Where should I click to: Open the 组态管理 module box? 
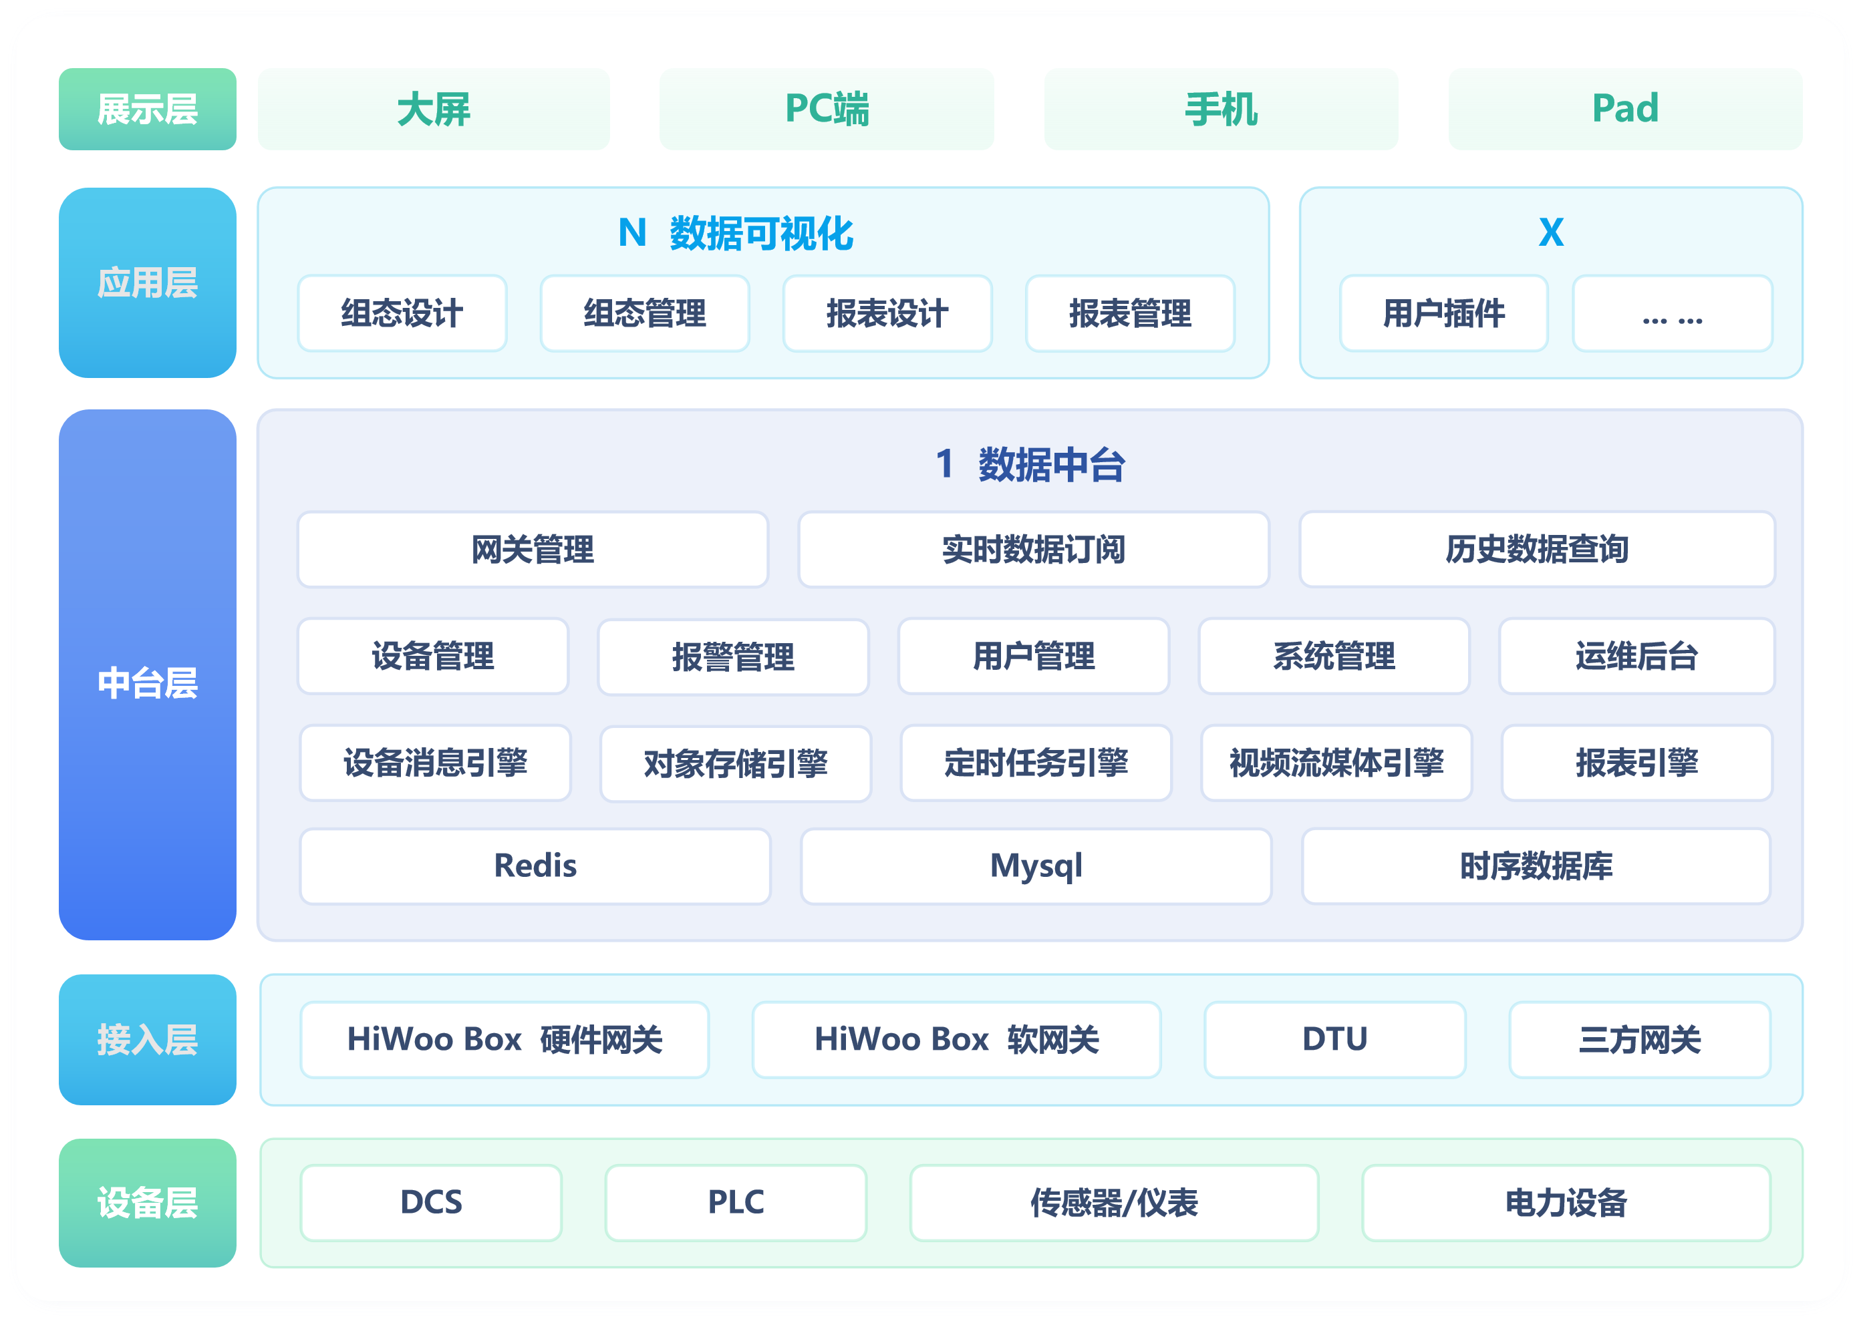(x=645, y=313)
